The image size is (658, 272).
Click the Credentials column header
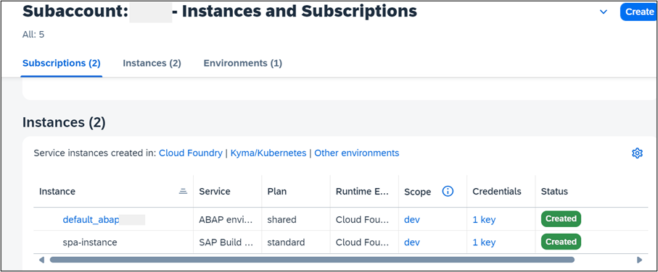[497, 191]
